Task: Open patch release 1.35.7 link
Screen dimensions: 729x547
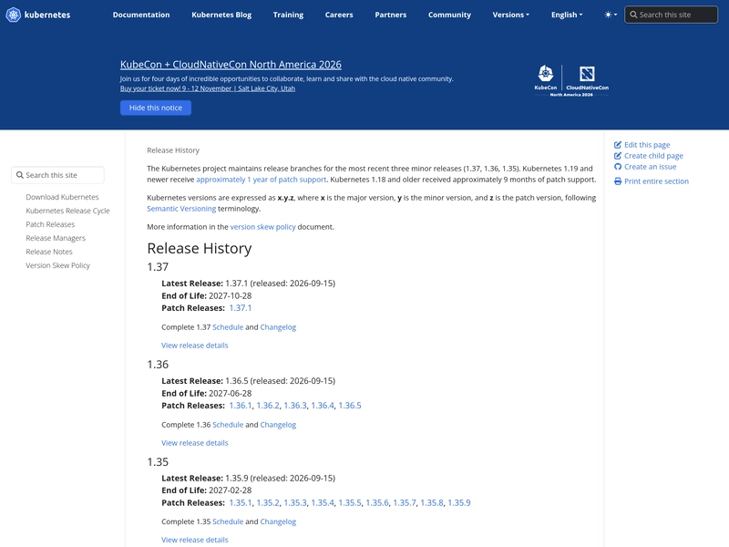Action: 405,503
